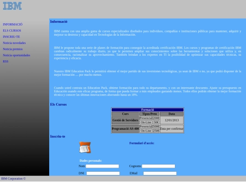Screen dimensions: 246x185
Task: Click the Curs column header
Action: point(125,114)
